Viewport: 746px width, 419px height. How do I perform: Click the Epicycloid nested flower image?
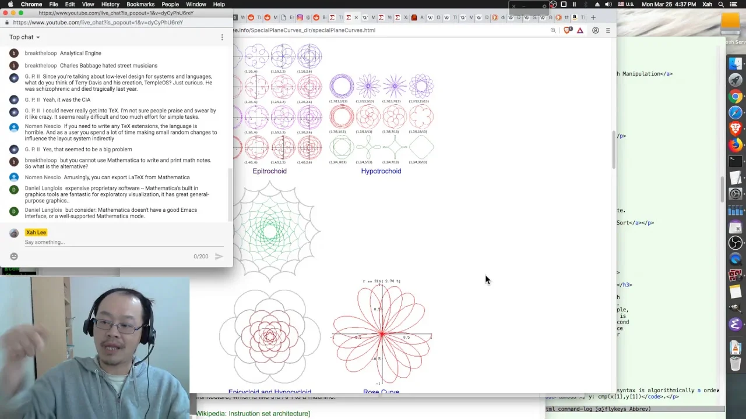270,336
